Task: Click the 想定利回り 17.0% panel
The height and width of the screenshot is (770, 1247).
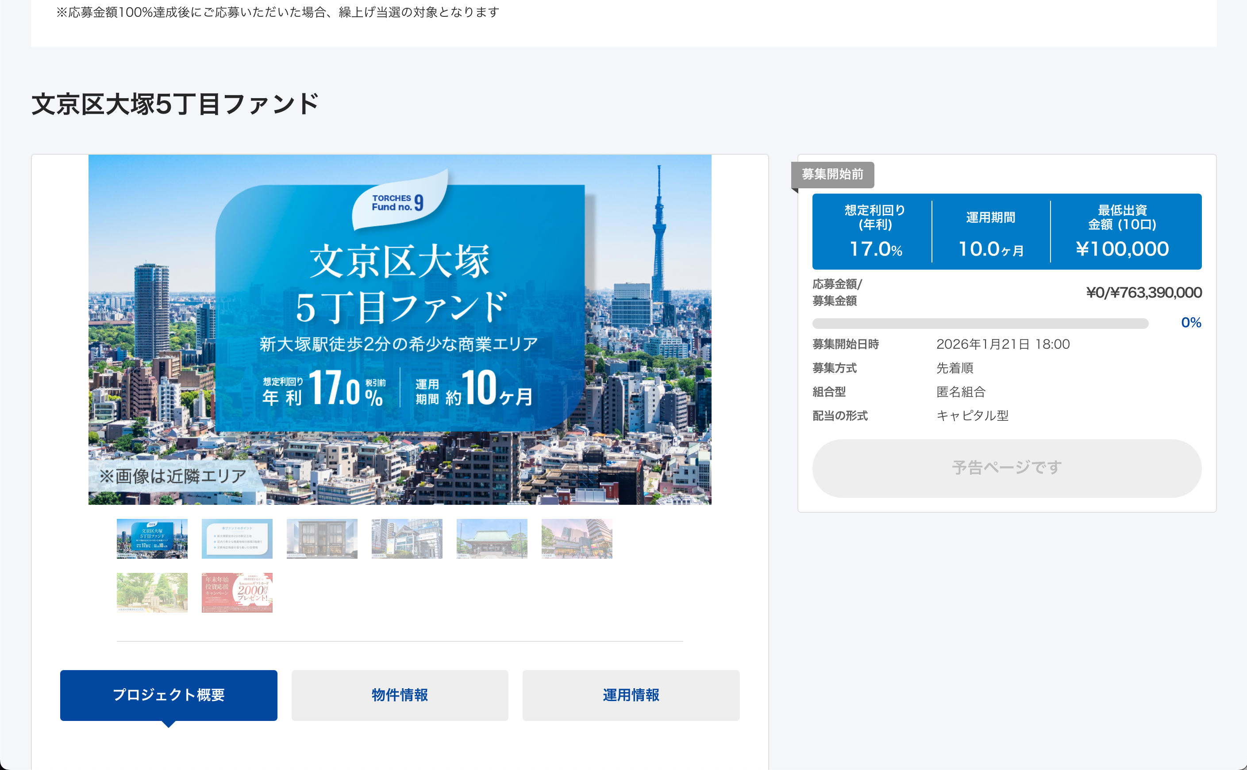Action: 875,231
